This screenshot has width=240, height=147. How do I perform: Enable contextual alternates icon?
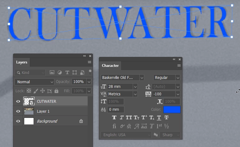(x=122, y=126)
